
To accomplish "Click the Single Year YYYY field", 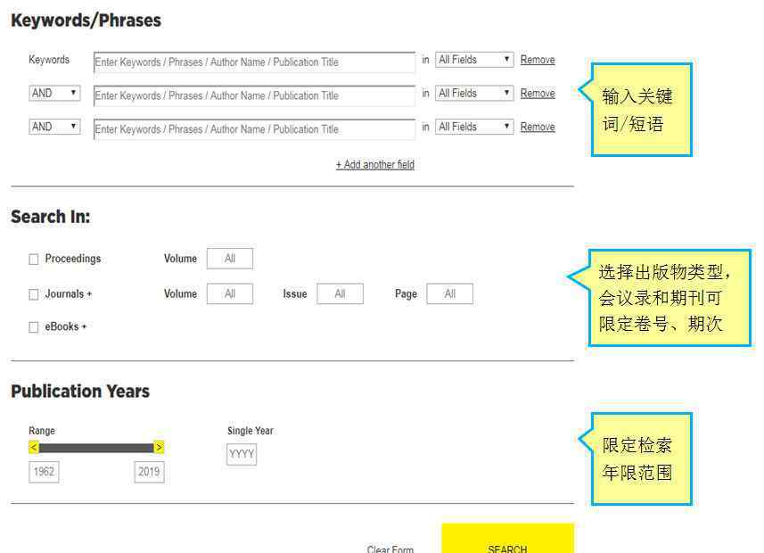I will click(x=242, y=455).
